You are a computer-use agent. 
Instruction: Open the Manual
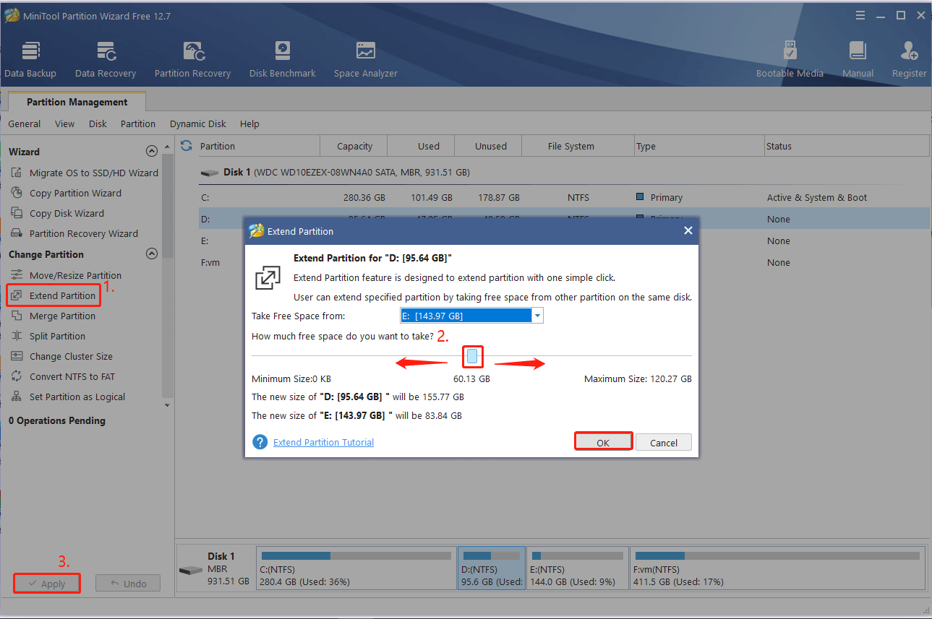(858, 59)
